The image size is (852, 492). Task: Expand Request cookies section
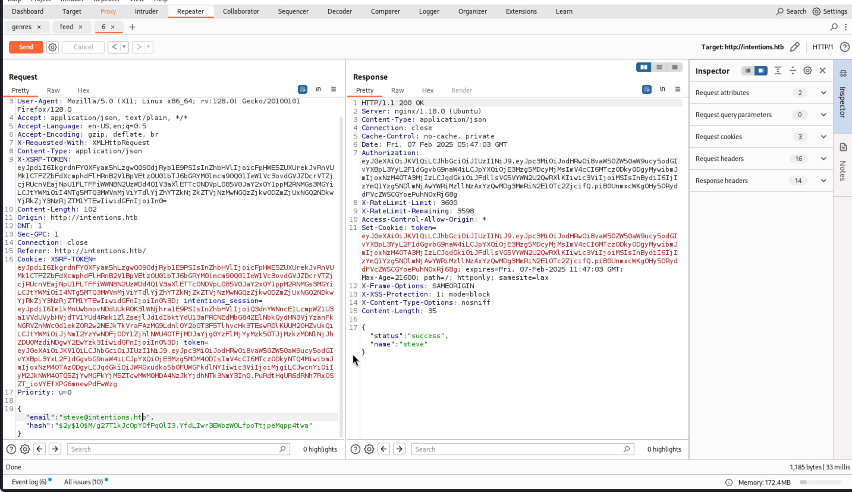(823, 137)
